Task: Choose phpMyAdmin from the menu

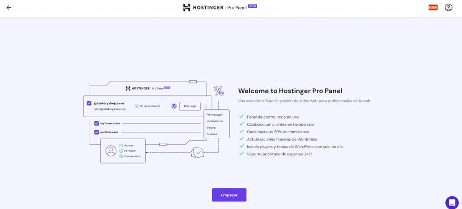Action: (215, 121)
